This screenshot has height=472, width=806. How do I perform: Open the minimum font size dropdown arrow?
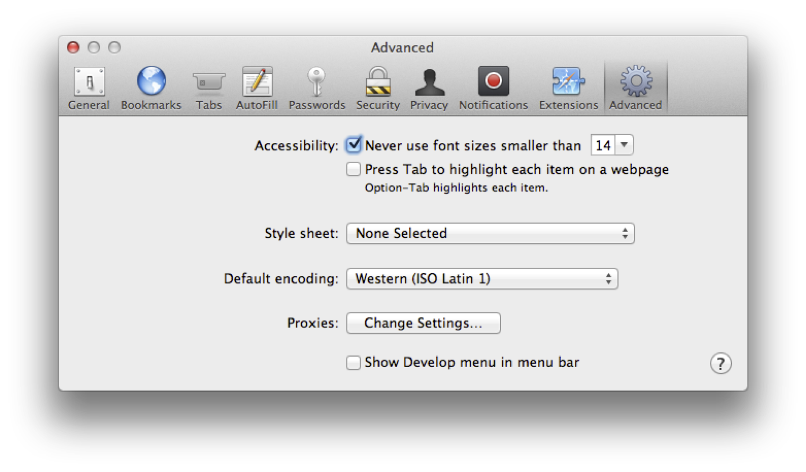[x=624, y=145]
